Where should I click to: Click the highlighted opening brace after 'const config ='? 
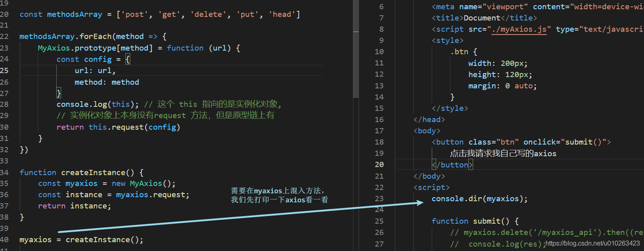(127, 59)
